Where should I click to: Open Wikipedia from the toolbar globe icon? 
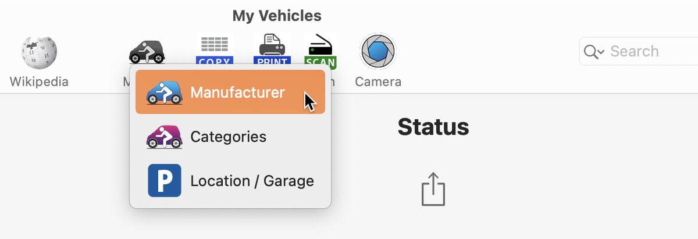(x=39, y=52)
